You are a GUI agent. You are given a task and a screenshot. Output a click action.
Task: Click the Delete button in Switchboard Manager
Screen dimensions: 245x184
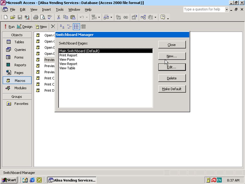(x=172, y=78)
